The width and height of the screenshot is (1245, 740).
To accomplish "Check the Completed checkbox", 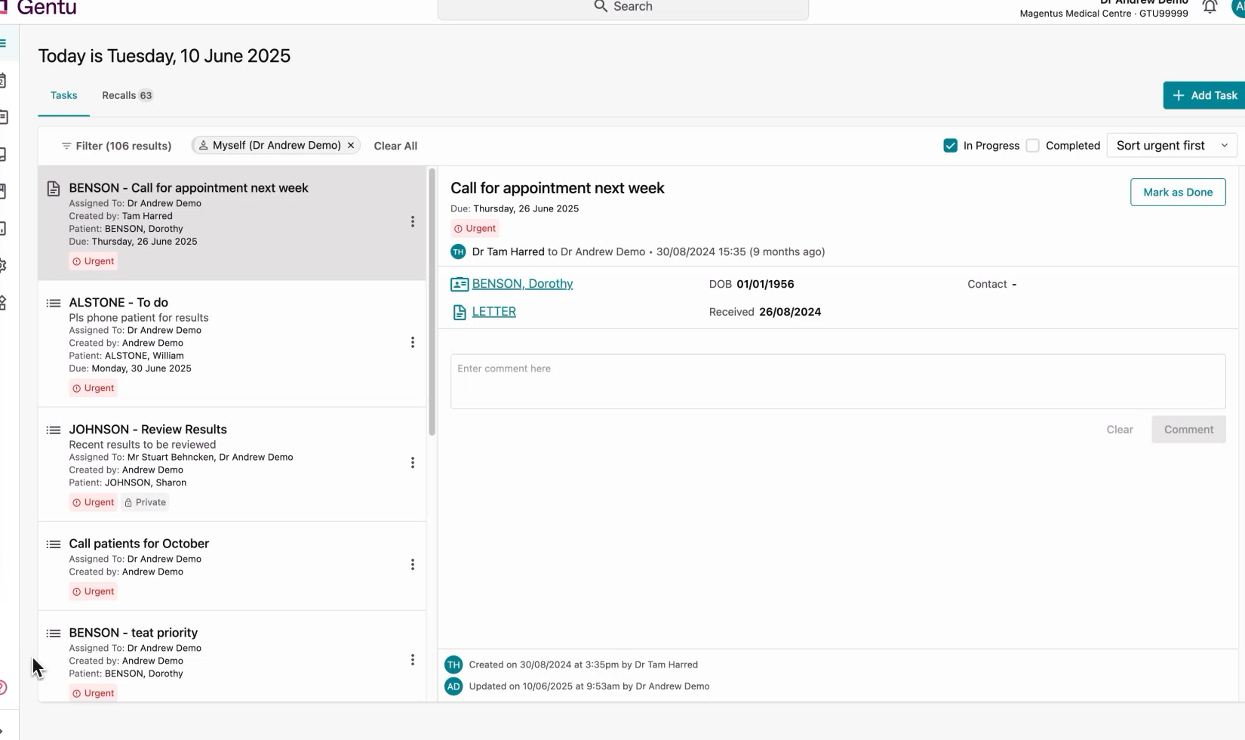I will click(x=1033, y=146).
